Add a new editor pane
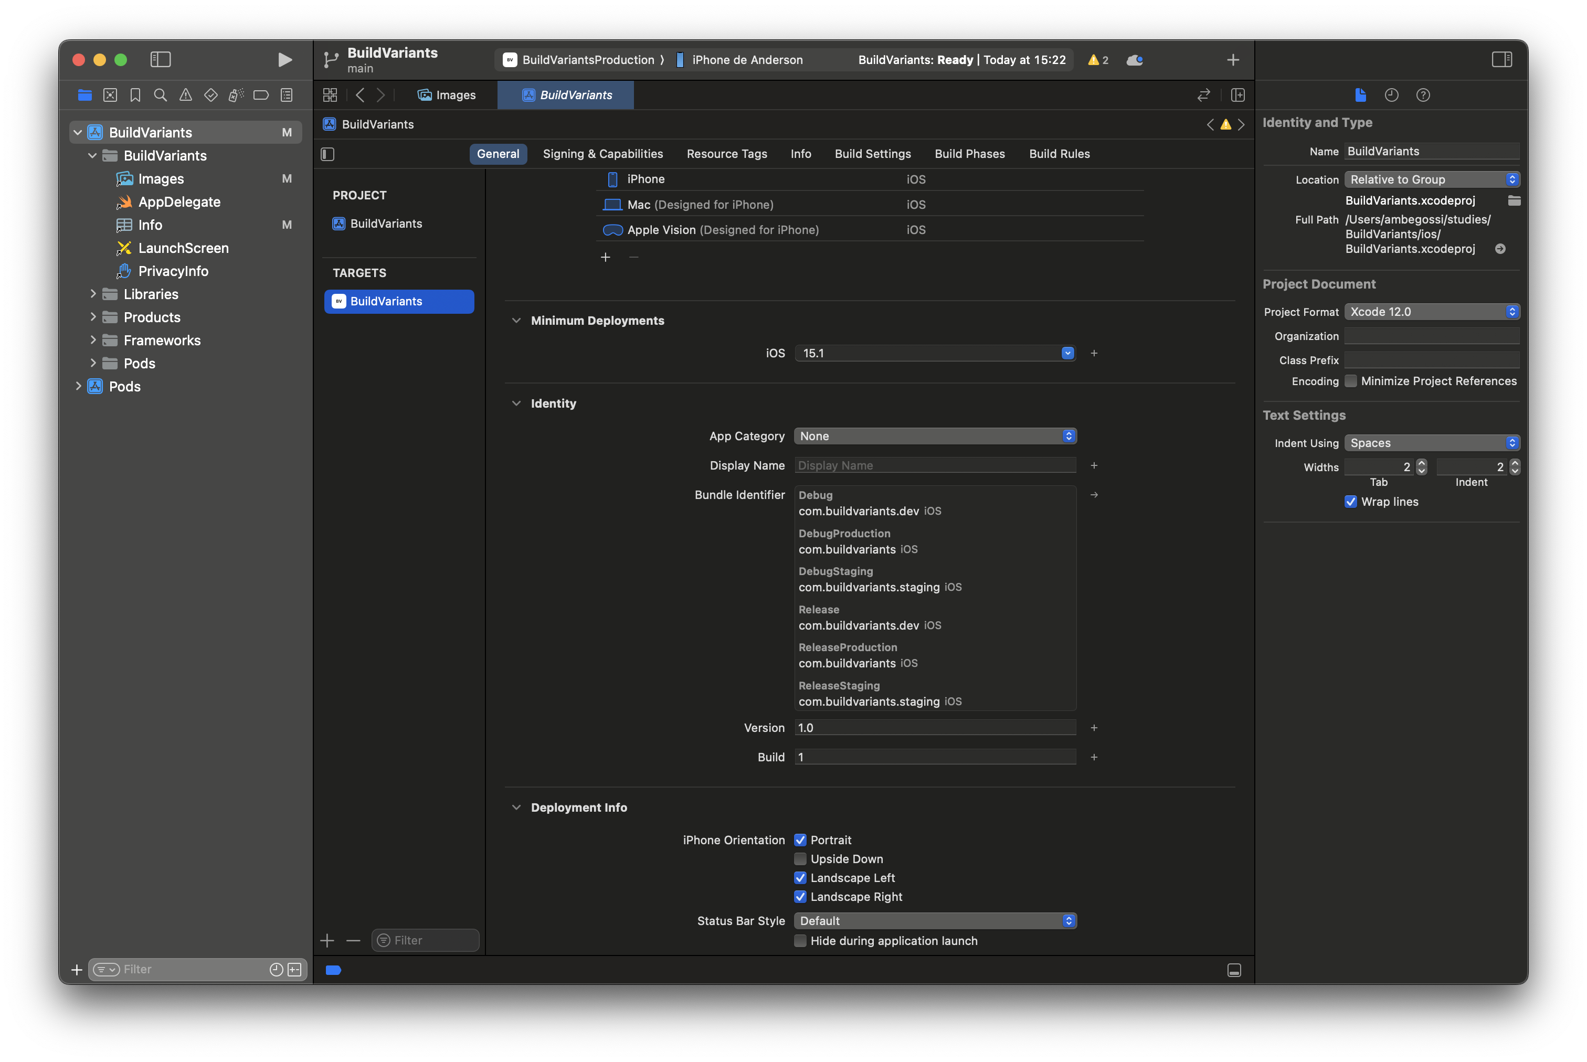Screen dimensions: 1587x1062 1237,95
